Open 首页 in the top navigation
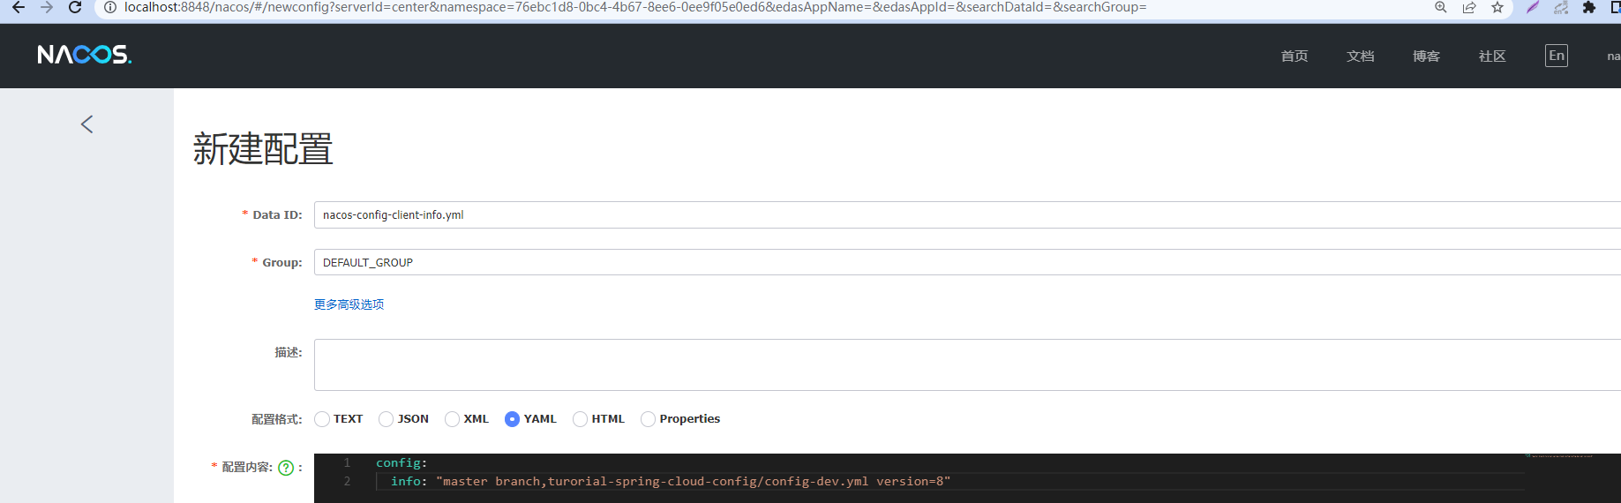This screenshot has height=503, width=1621. tap(1295, 56)
